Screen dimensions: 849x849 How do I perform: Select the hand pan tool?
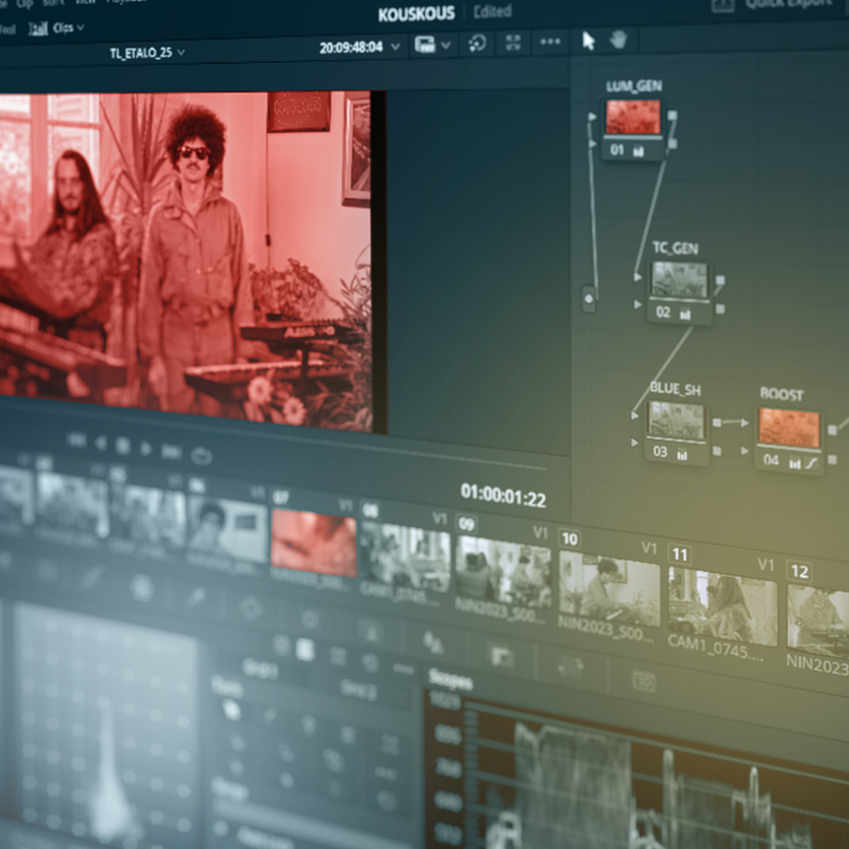tap(619, 39)
